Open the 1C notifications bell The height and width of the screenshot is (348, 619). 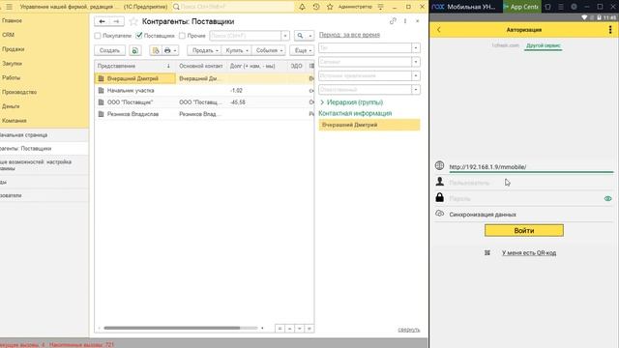tap(302, 7)
